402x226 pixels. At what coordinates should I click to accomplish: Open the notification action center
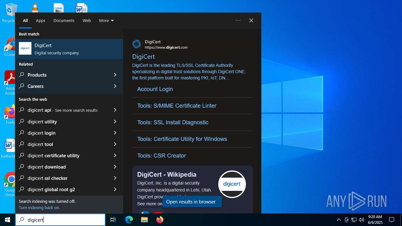point(392,220)
